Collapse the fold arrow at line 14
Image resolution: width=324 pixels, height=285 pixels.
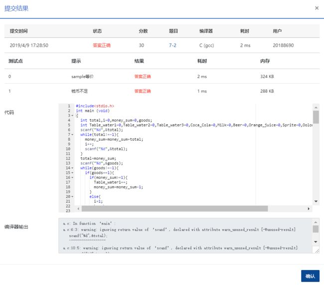tap(72, 168)
